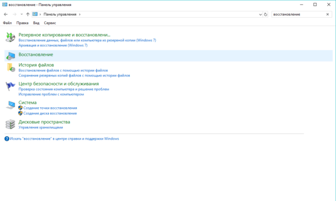Open the История файлов heading
This screenshot has height=201, width=336.
(x=36, y=65)
